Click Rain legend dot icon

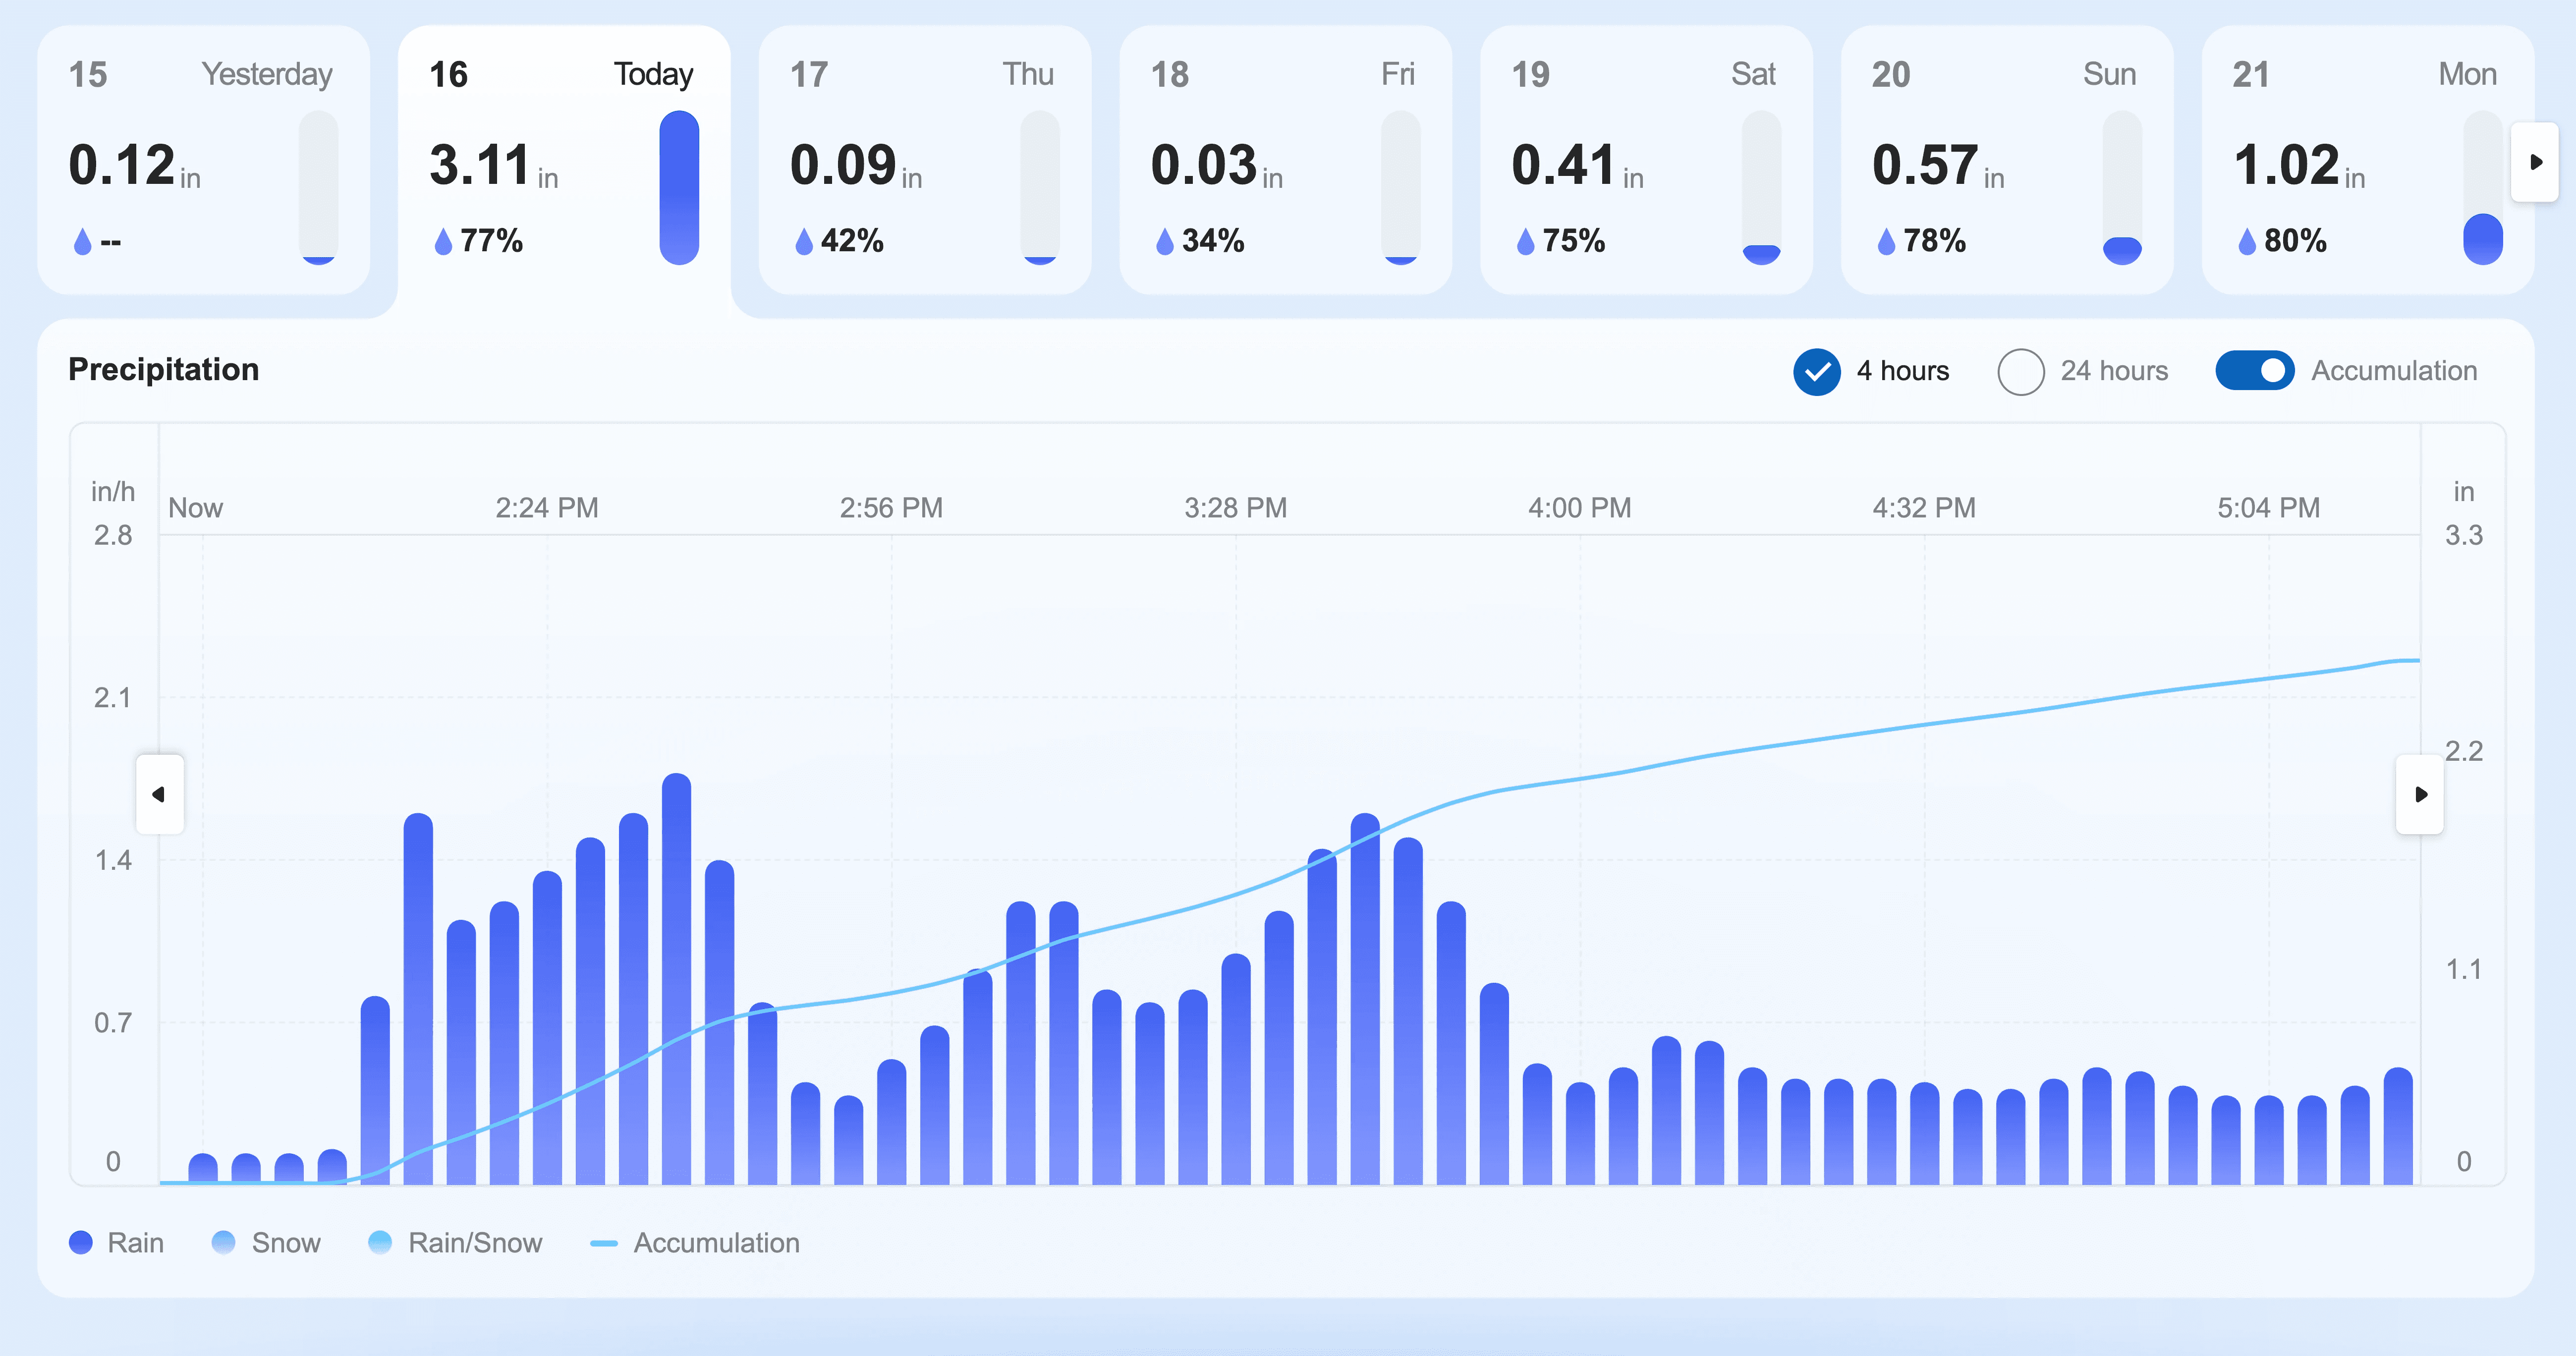pos(80,1242)
